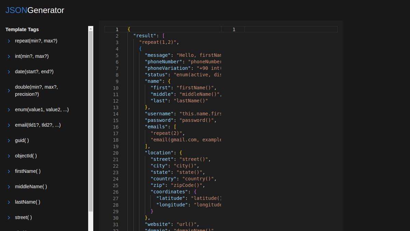Click the "phoneVariation" key on line 7
The width and height of the screenshot is (410, 231).
(168, 68)
